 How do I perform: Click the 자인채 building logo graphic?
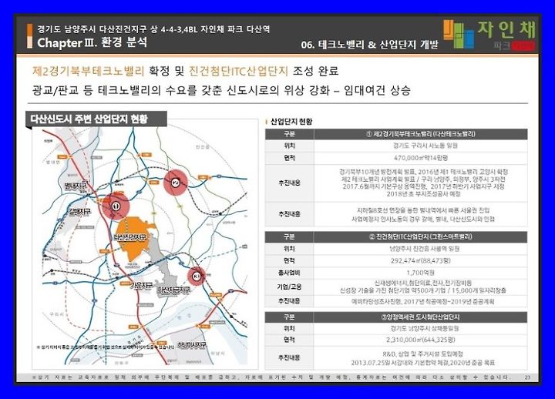pos(459,34)
